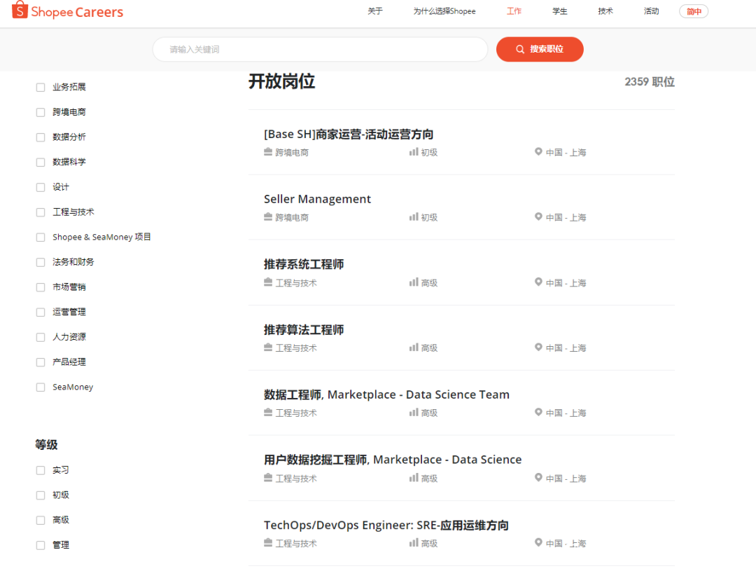Check the 实习 level checkbox
756x571 pixels.
click(41, 470)
